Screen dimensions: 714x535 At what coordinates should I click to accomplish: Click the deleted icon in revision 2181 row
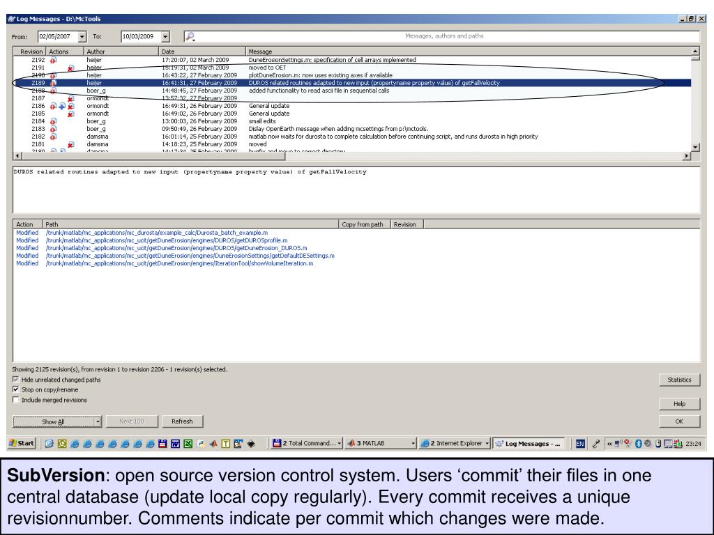pos(70,144)
